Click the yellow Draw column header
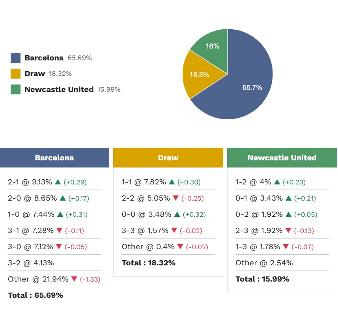 pos(168,158)
